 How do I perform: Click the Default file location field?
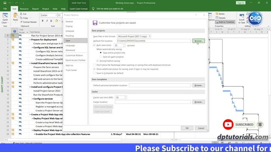(x=154, y=41)
